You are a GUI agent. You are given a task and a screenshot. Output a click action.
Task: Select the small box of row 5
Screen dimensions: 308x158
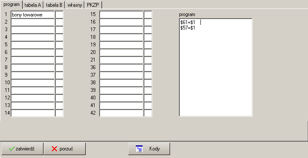point(59,45)
